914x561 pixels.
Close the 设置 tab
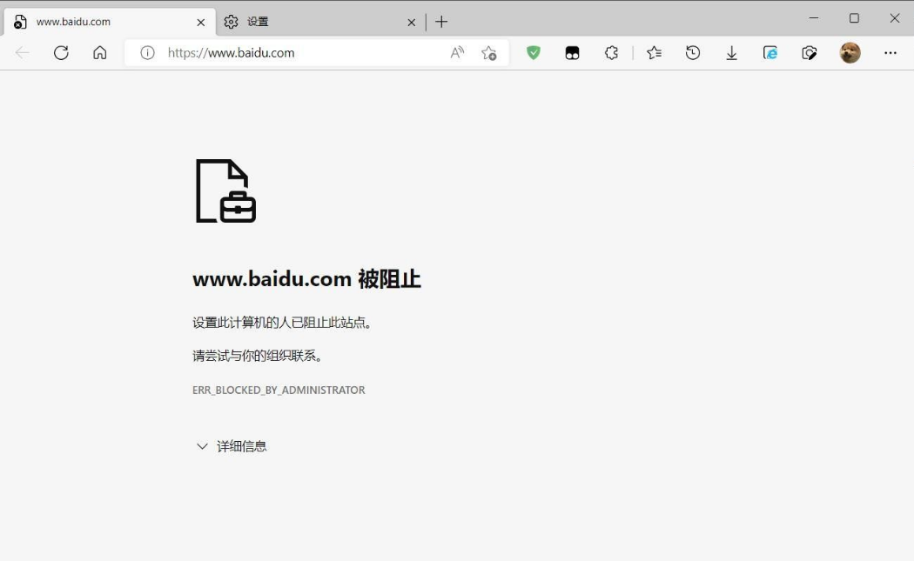coord(412,22)
